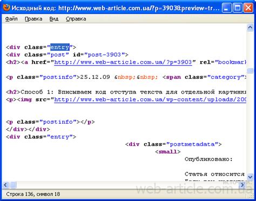Screen dimensions: 256x201
Task: Close the source code window
Action: click(x=248, y=8)
